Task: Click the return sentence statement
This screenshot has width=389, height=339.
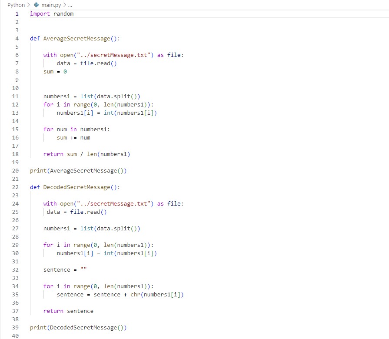Action: pyautogui.click(x=68, y=311)
